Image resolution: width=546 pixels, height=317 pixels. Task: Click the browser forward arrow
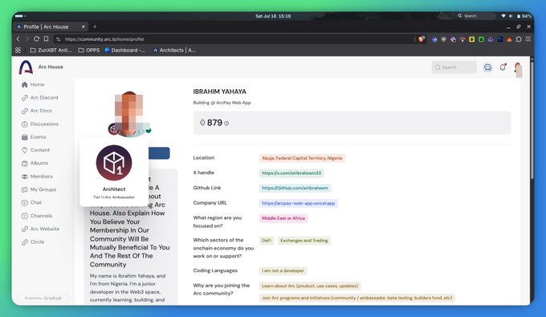pyautogui.click(x=26, y=39)
